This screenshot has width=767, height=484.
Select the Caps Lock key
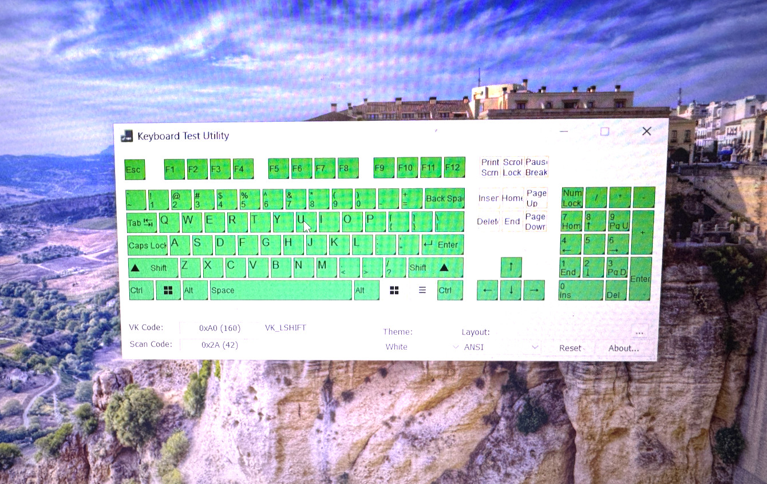click(148, 245)
